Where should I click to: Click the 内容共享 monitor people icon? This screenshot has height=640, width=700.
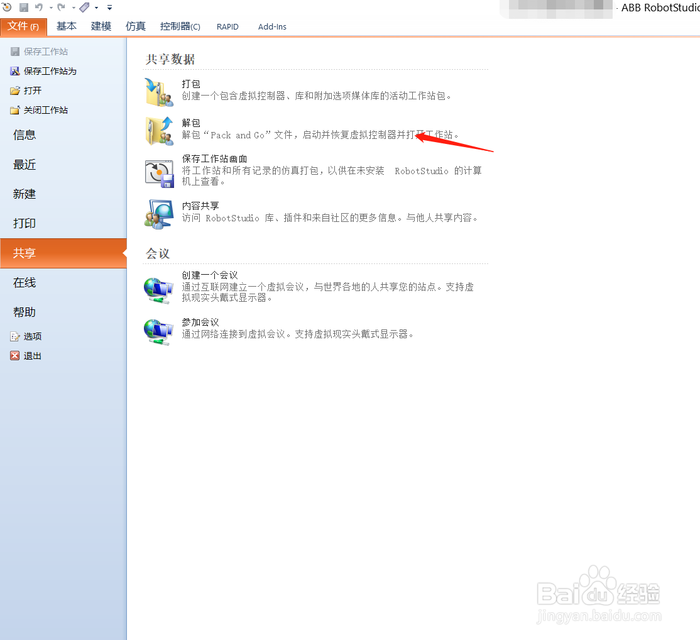pyautogui.click(x=159, y=214)
